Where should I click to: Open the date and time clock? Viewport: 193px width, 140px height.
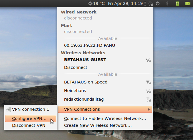pos(125,3)
